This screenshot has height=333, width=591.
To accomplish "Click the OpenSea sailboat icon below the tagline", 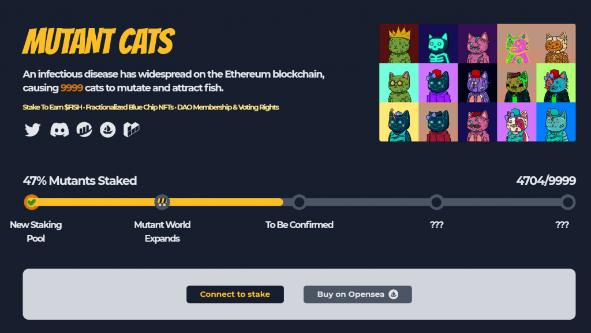I will (108, 130).
